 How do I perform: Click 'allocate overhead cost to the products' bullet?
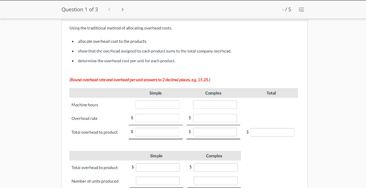click(113, 41)
